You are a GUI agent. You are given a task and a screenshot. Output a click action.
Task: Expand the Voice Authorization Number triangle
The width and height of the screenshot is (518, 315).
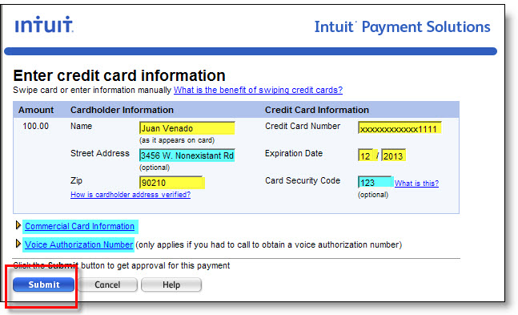[x=18, y=244]
